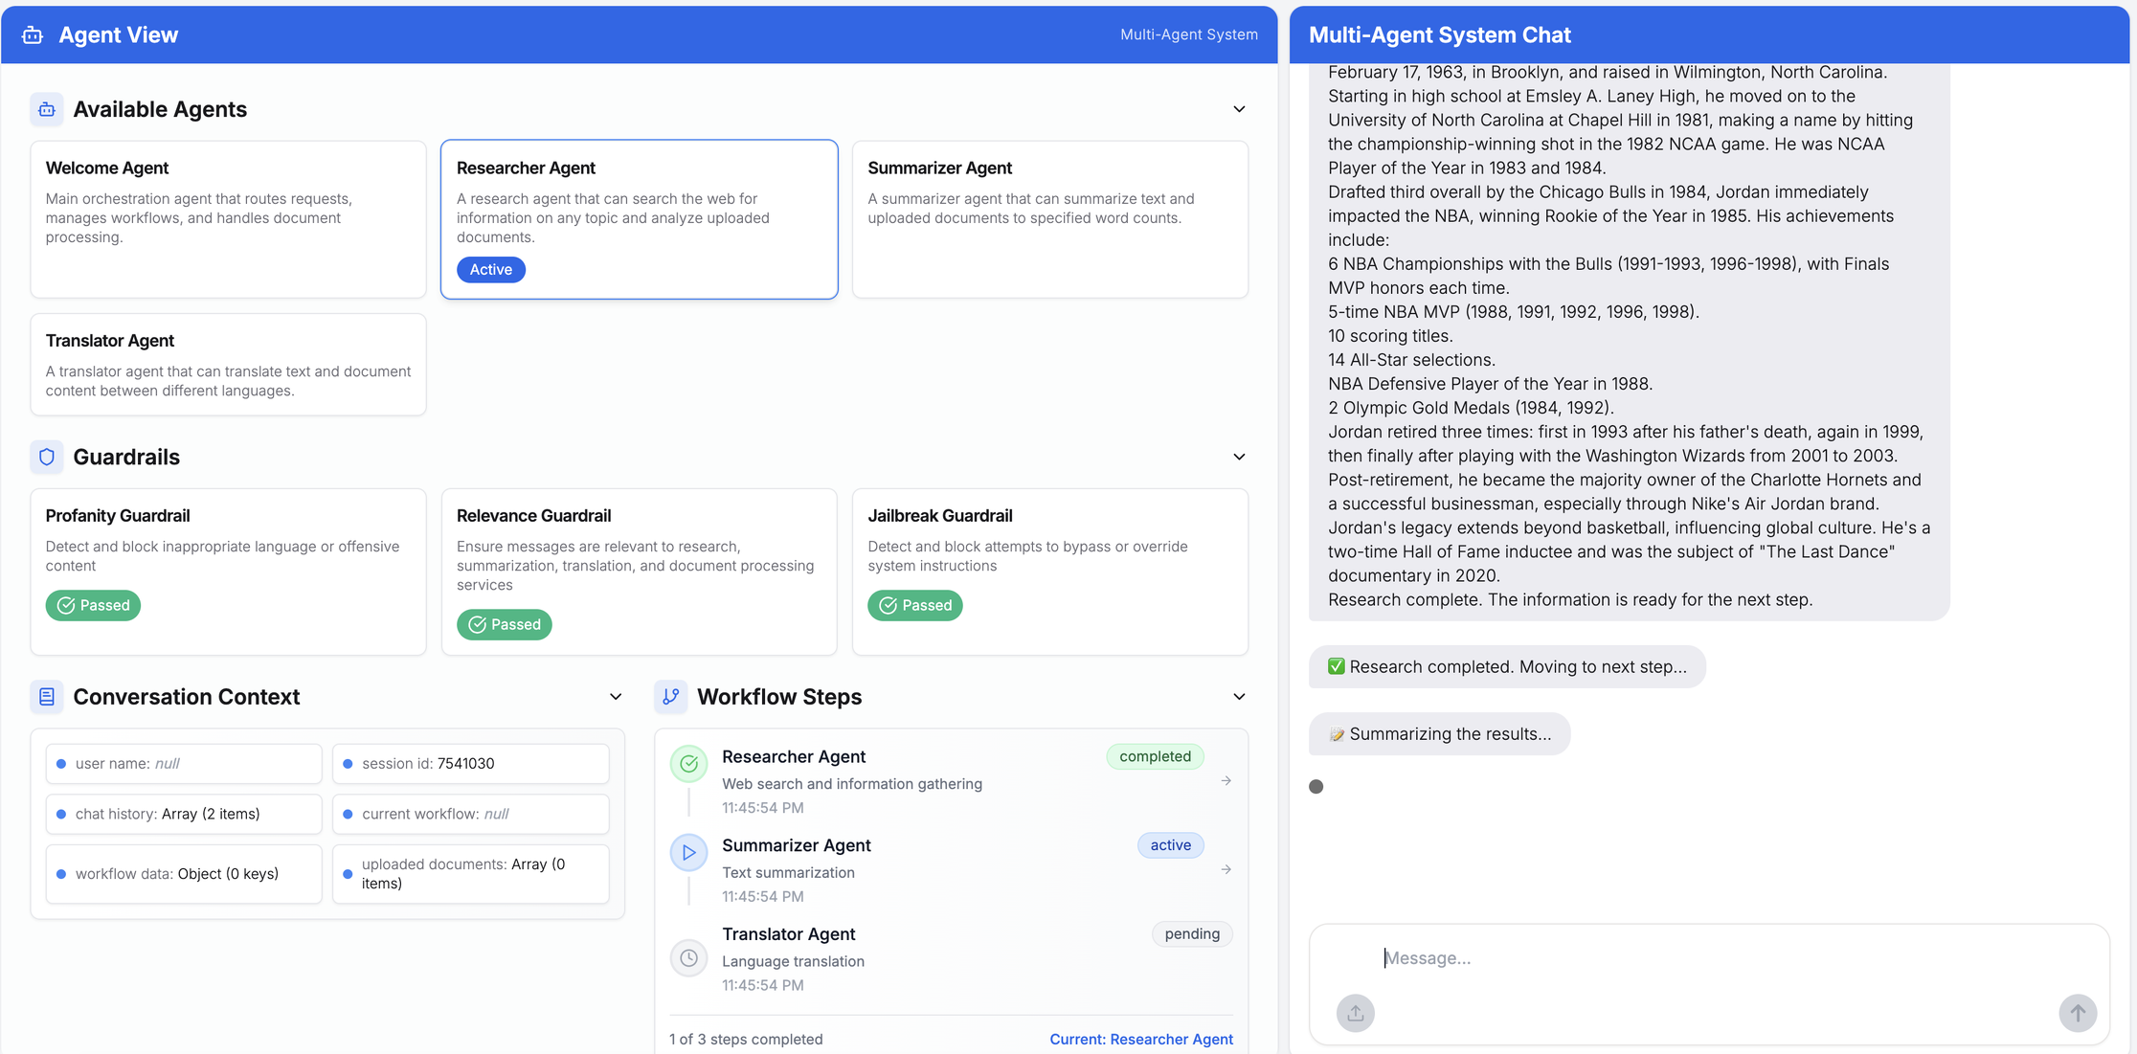The height and width of the screenshot is (1054, 2137).
Task: Toggle the Active badge on Researcher Agent
Action: [x=490, y=269]
